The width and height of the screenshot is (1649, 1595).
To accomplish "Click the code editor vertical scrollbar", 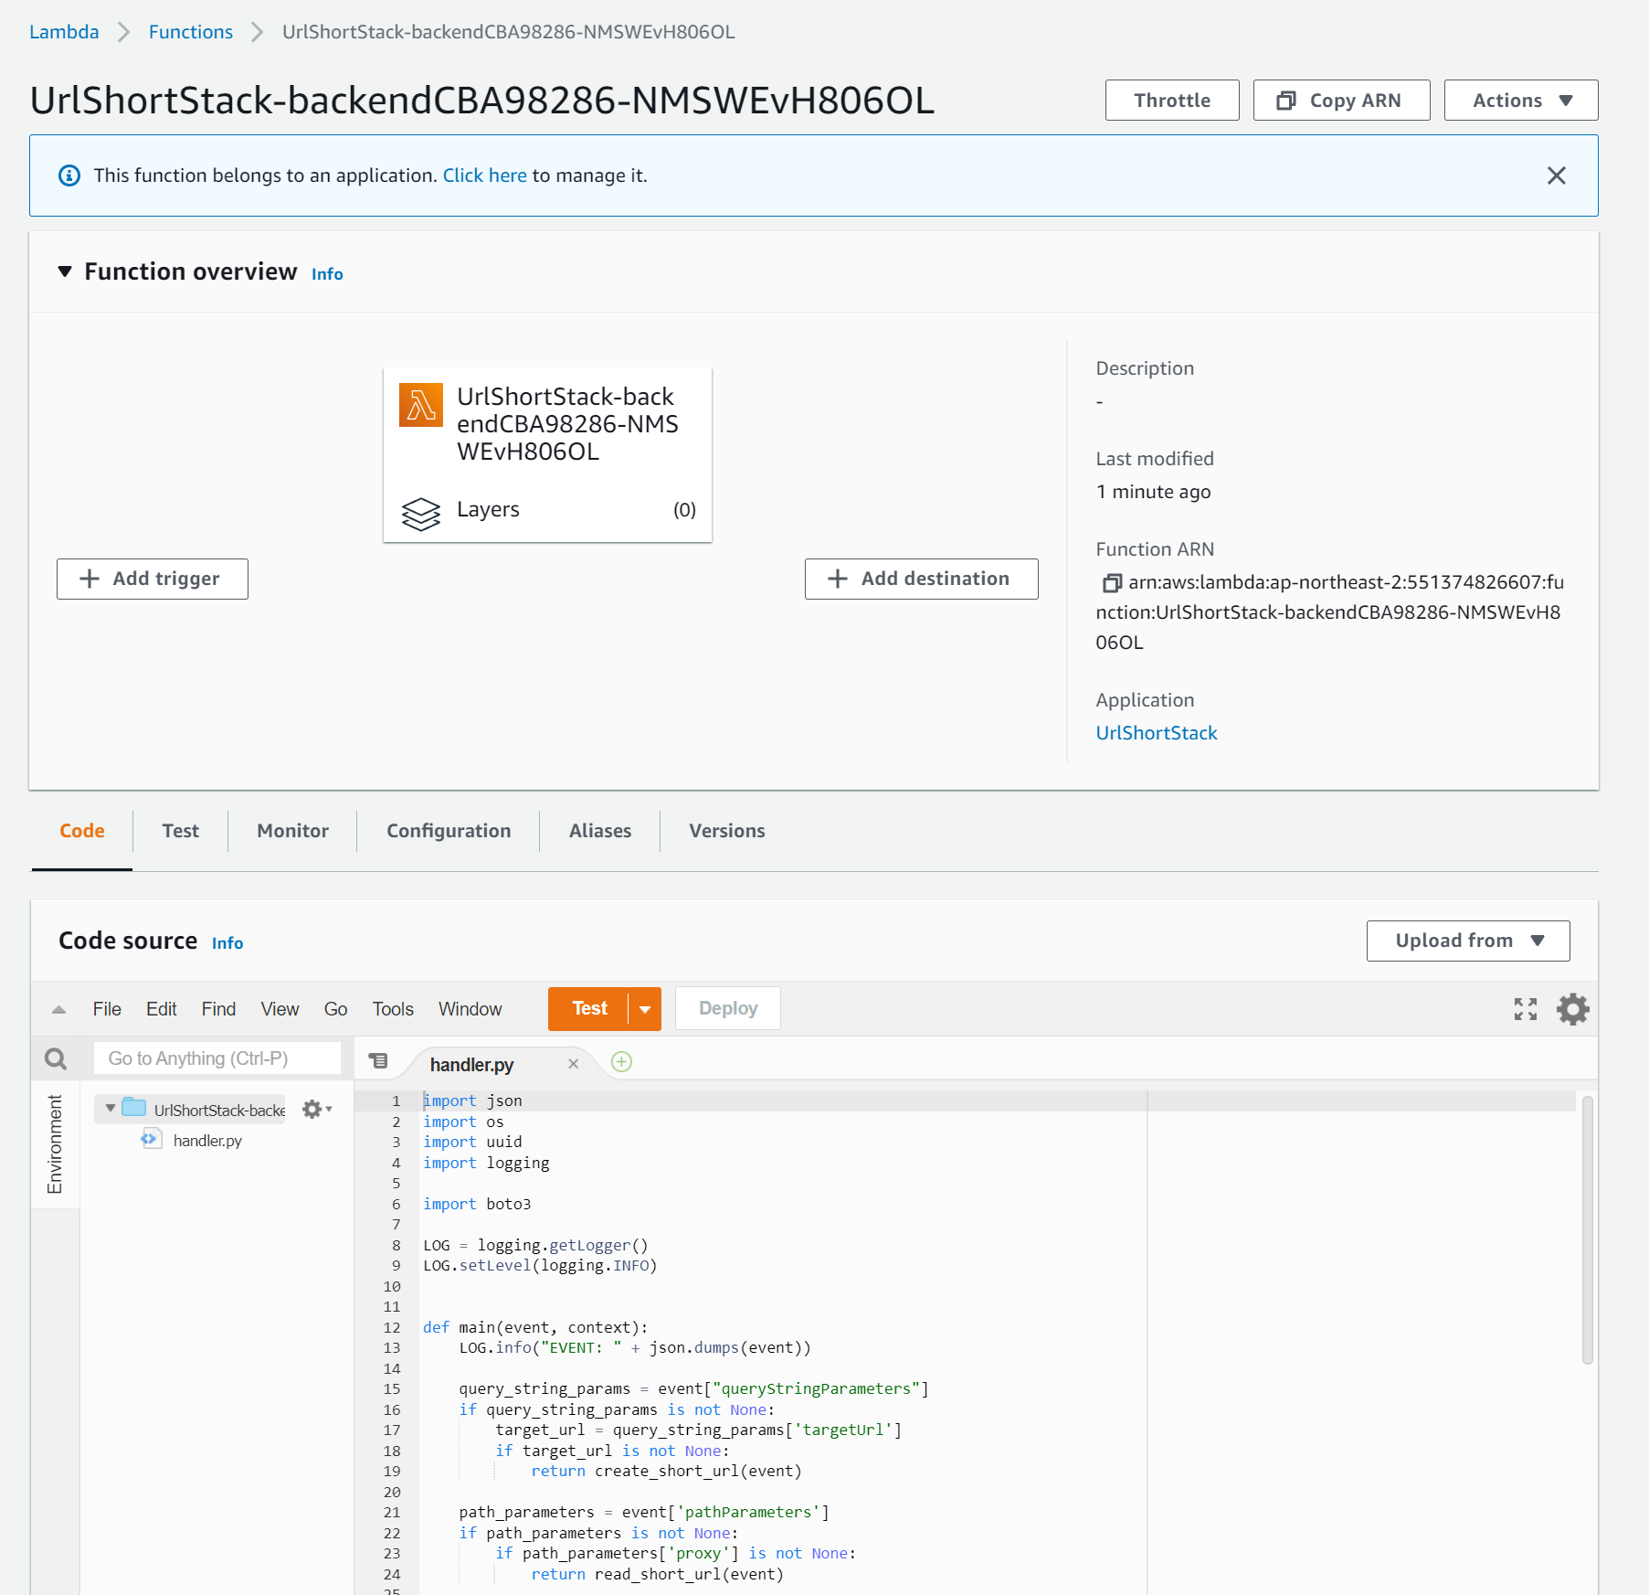I will point(1588,1229).
